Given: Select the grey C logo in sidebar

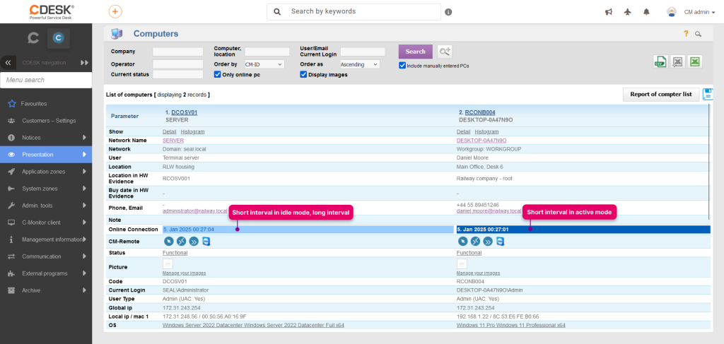Looking at the screenshot, I should coord(33,38).
